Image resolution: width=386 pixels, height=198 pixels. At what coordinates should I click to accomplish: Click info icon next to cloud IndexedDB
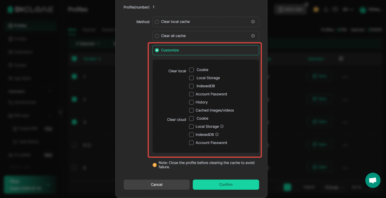pos(217,134)
